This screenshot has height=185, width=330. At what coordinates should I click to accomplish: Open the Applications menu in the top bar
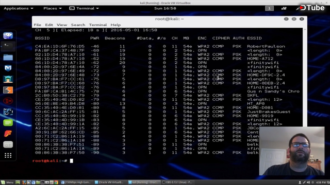click(19, 8)
